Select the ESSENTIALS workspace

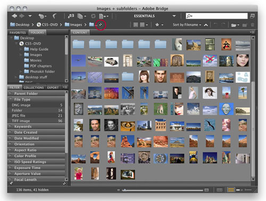point(144,16)
